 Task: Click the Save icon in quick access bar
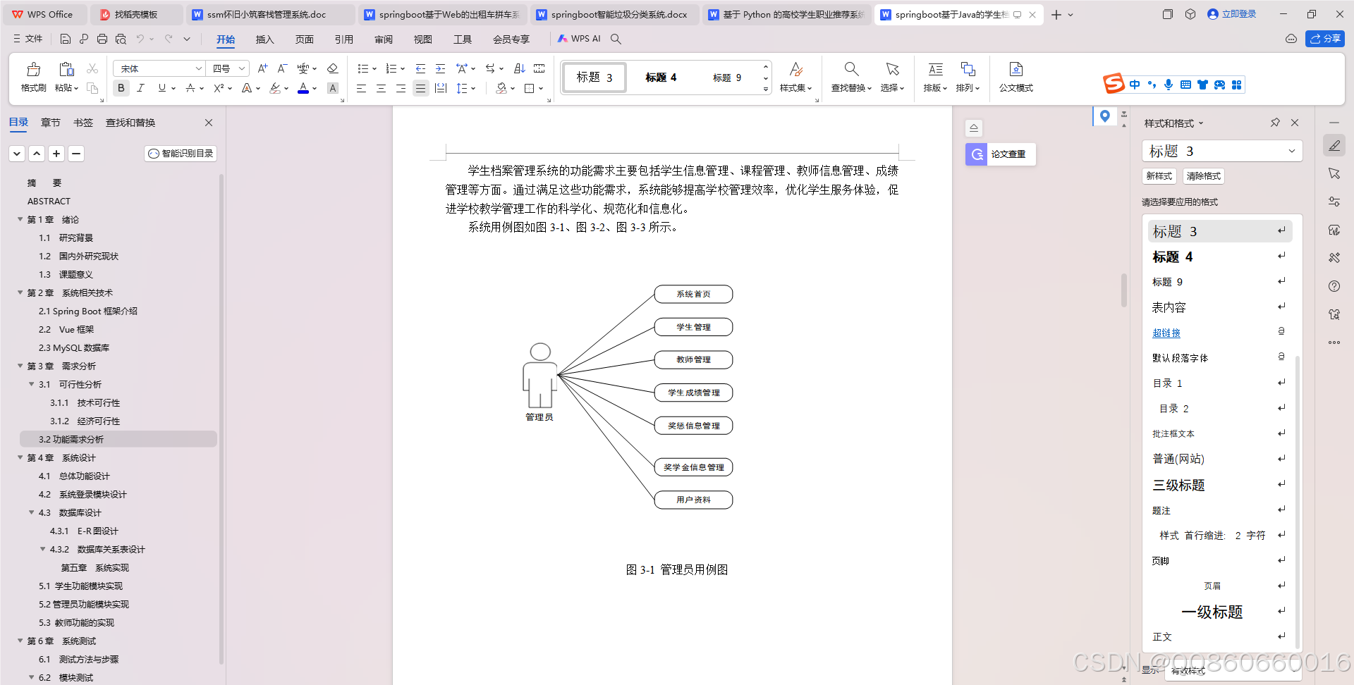(x=66, y=39)
